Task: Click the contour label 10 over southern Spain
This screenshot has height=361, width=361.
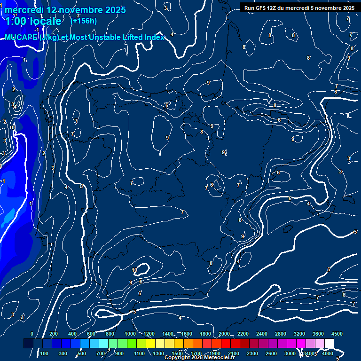Action: pyautogui.click(x=134, y=270)
